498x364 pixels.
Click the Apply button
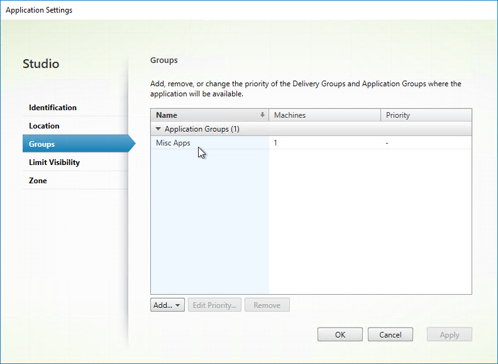[450, 335]
